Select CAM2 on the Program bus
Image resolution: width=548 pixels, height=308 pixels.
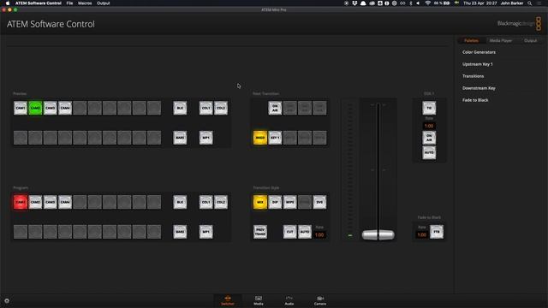coord(35,202)
